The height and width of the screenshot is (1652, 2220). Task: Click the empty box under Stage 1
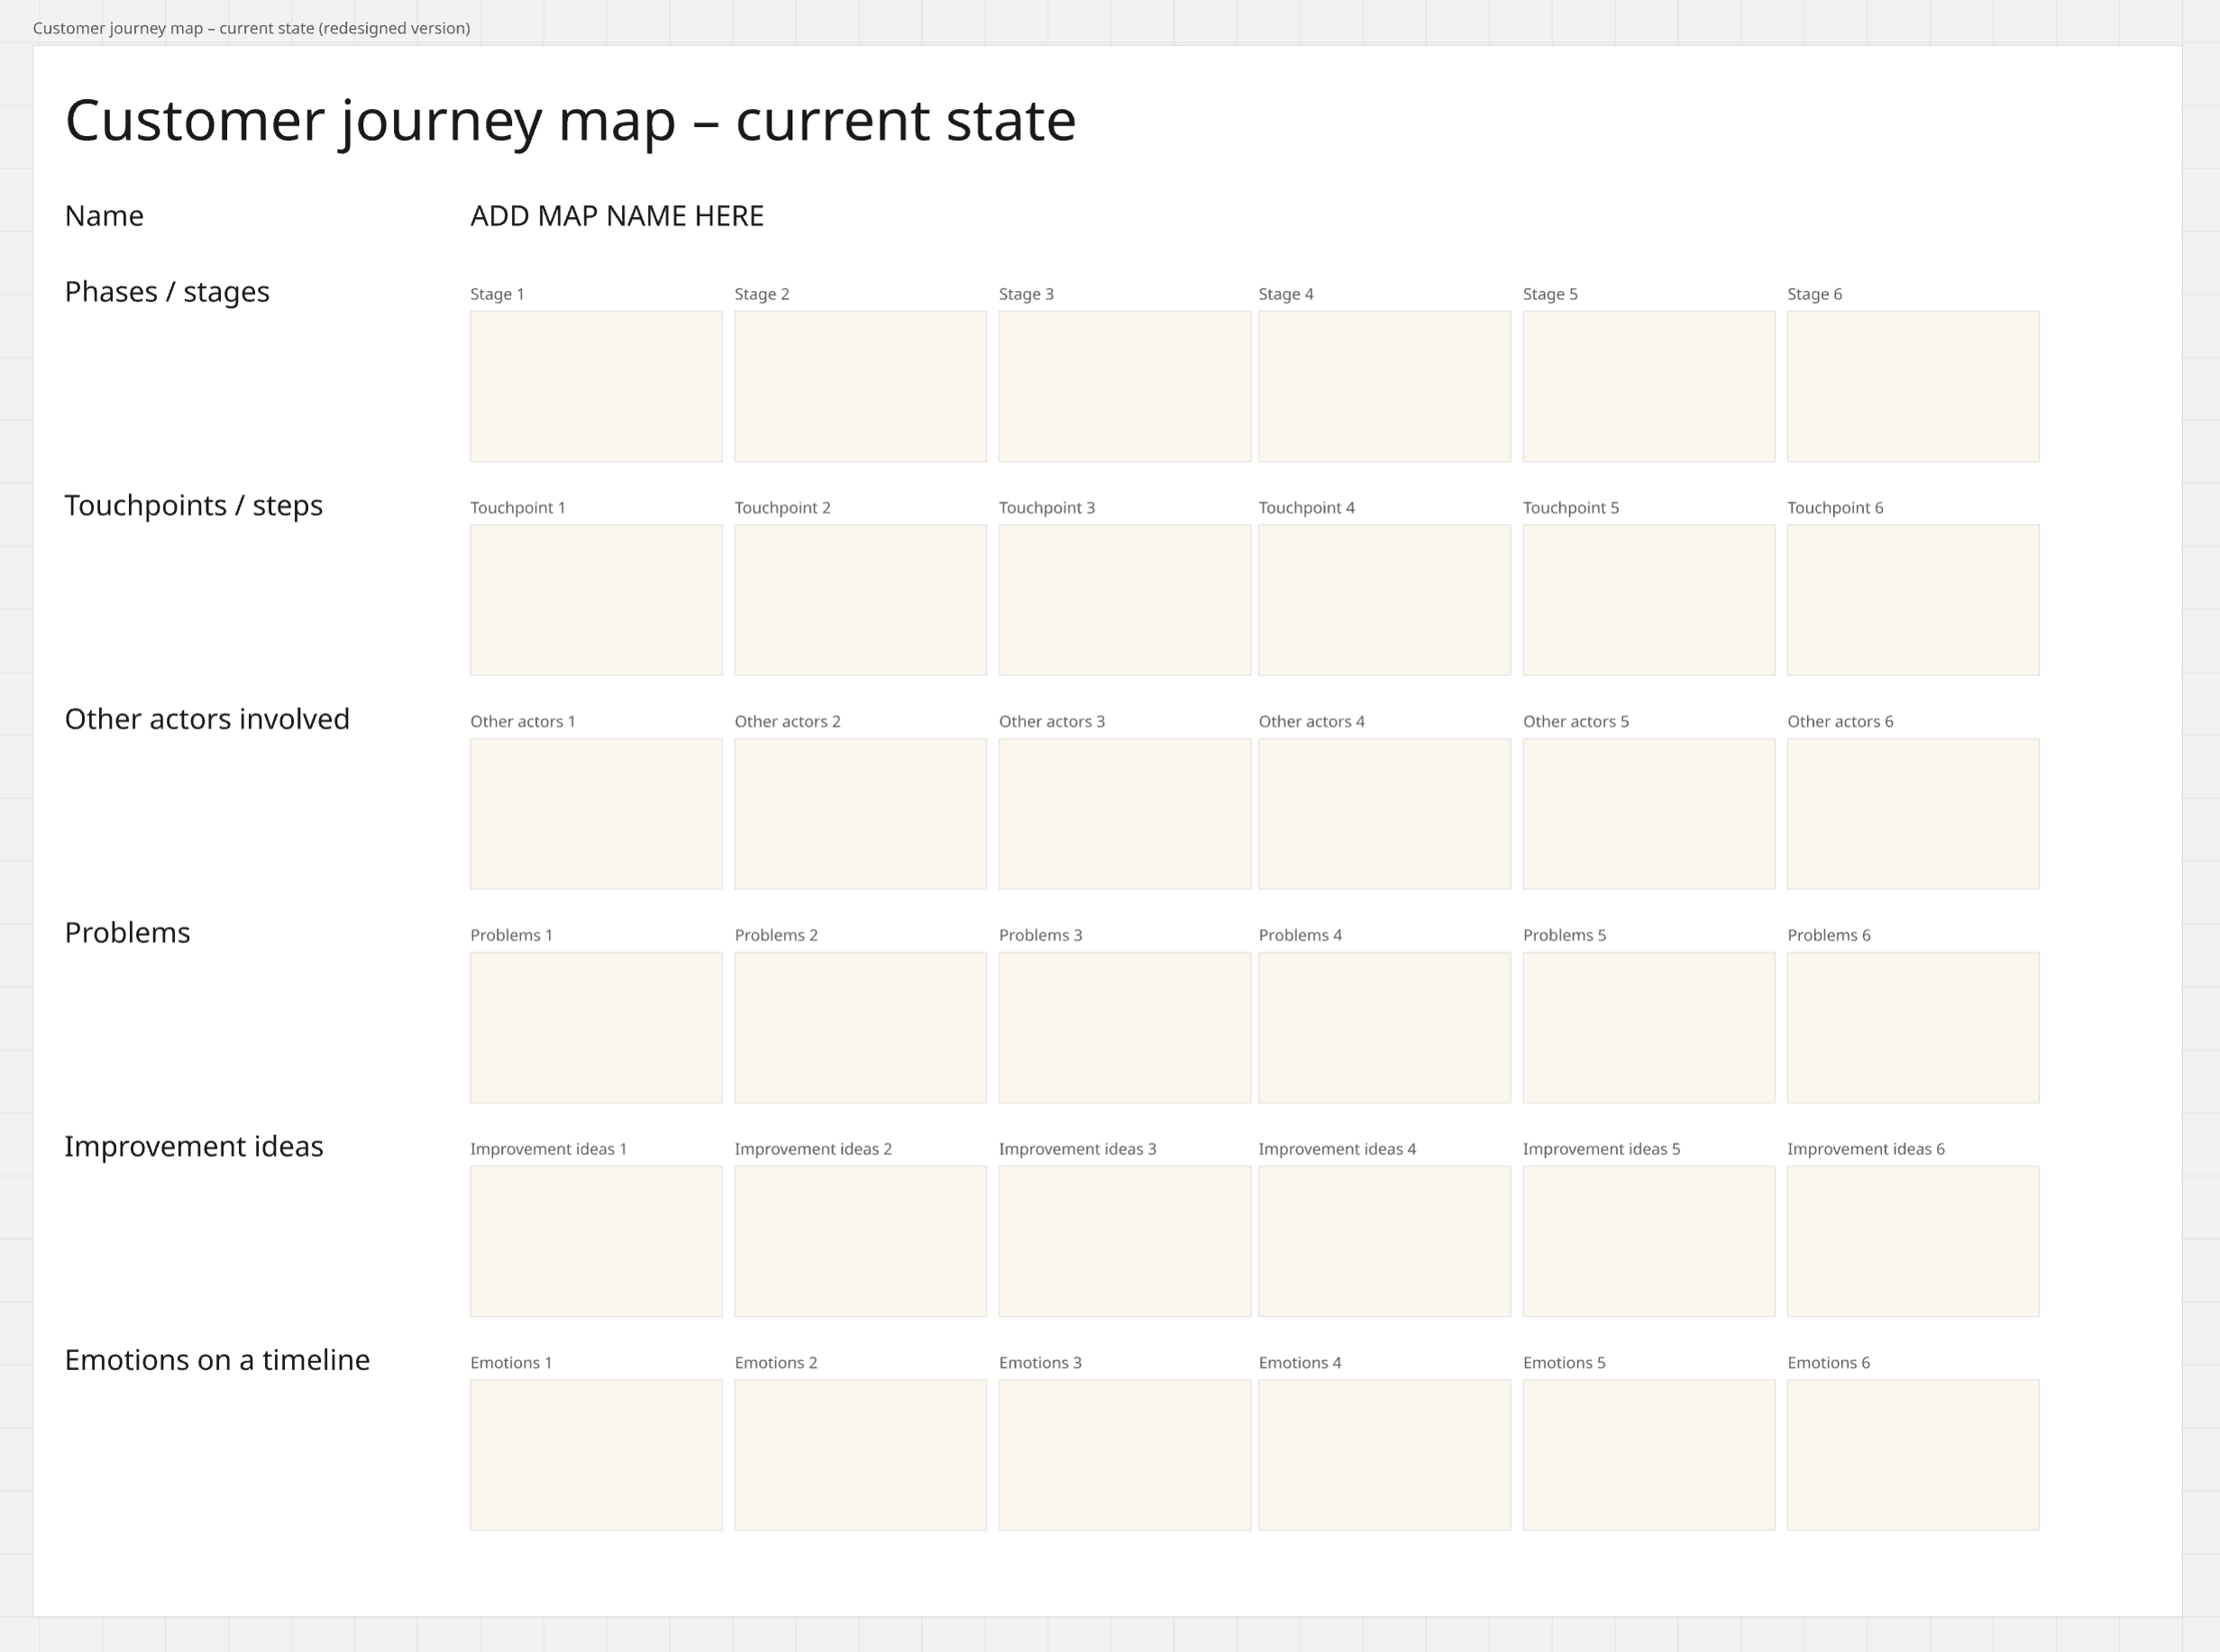(x=597, y=386)
